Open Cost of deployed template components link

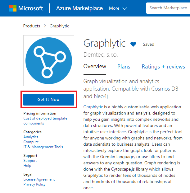(45, 121)
